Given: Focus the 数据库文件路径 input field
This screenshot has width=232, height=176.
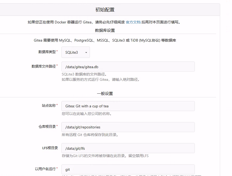Looking at the screenshot, I should click(x=128, y=67).
